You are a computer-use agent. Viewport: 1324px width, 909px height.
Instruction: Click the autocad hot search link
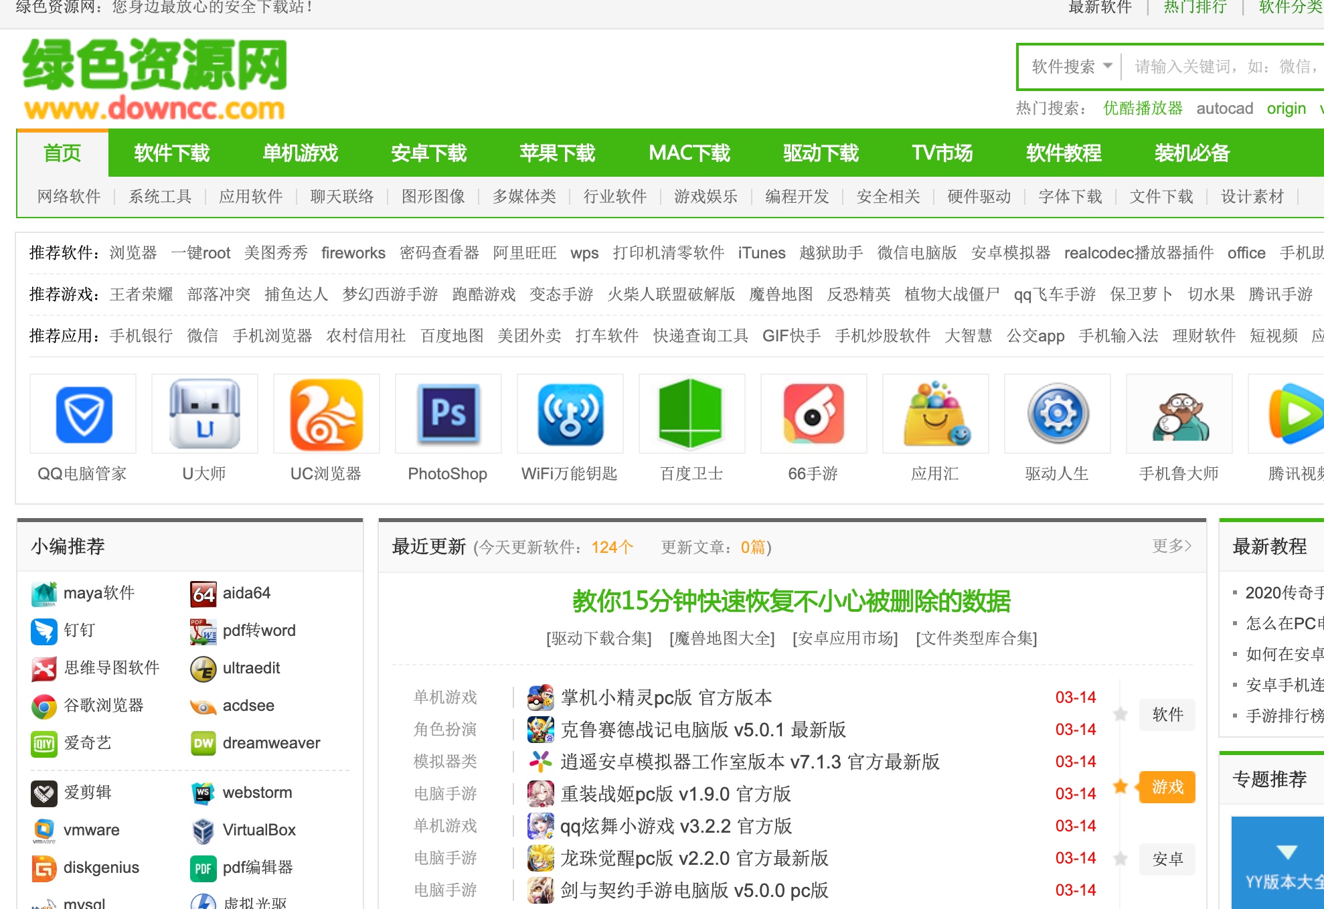click(1225, 108)
